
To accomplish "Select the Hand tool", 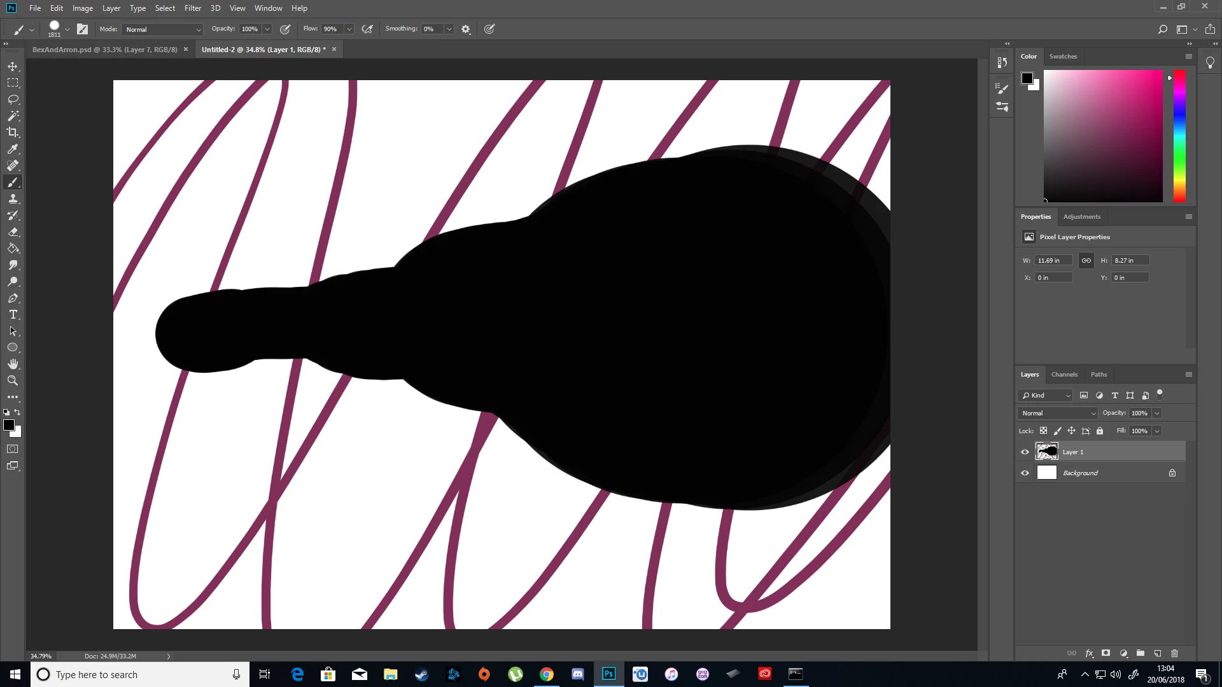I will coord(13,364).
